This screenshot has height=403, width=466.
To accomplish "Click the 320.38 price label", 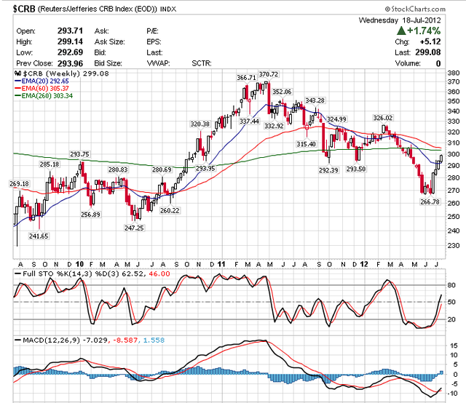I will pyautogui.click(x=200, y=124).
